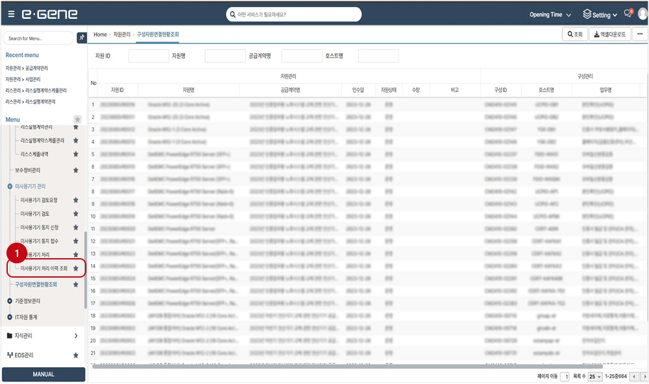
Task: Click the 엑셀다운로드 button
Action: point(609,34)
